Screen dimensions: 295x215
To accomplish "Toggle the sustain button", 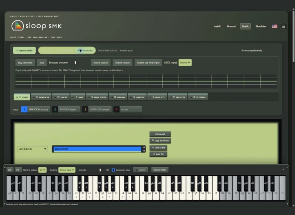I will (x=141, y=170).
